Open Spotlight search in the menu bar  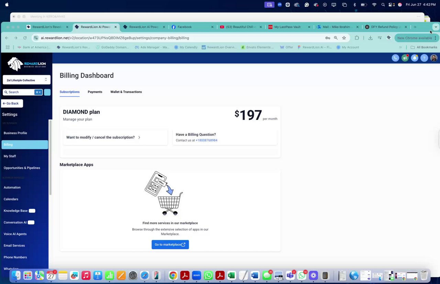383,5
